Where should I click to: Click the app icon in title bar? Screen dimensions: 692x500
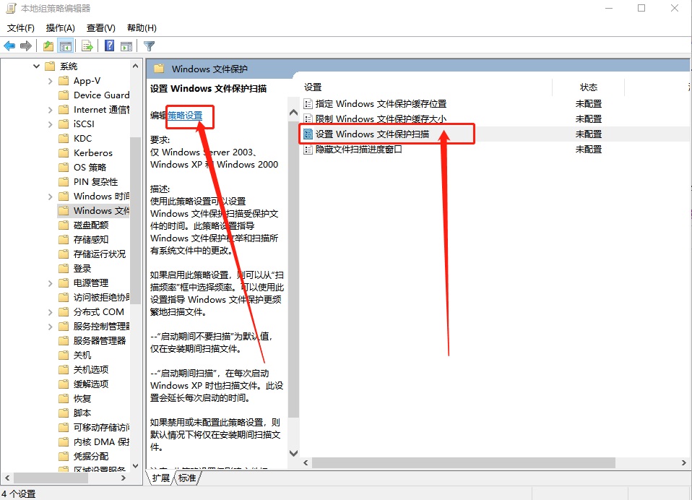[11, 9]
